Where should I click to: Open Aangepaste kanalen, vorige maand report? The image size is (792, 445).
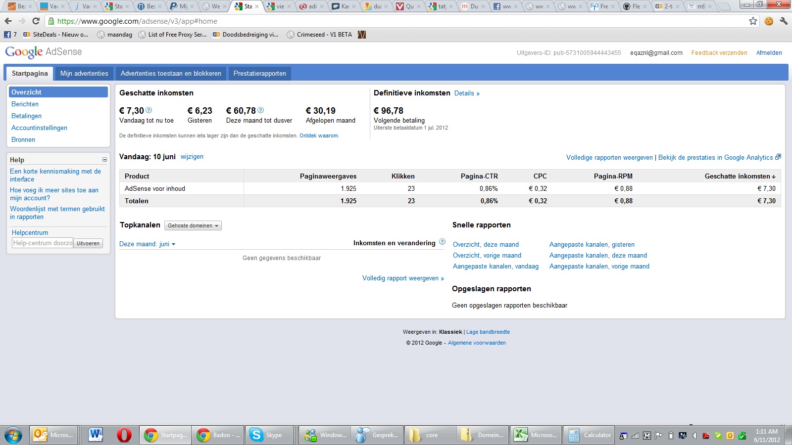coord(599,266)
